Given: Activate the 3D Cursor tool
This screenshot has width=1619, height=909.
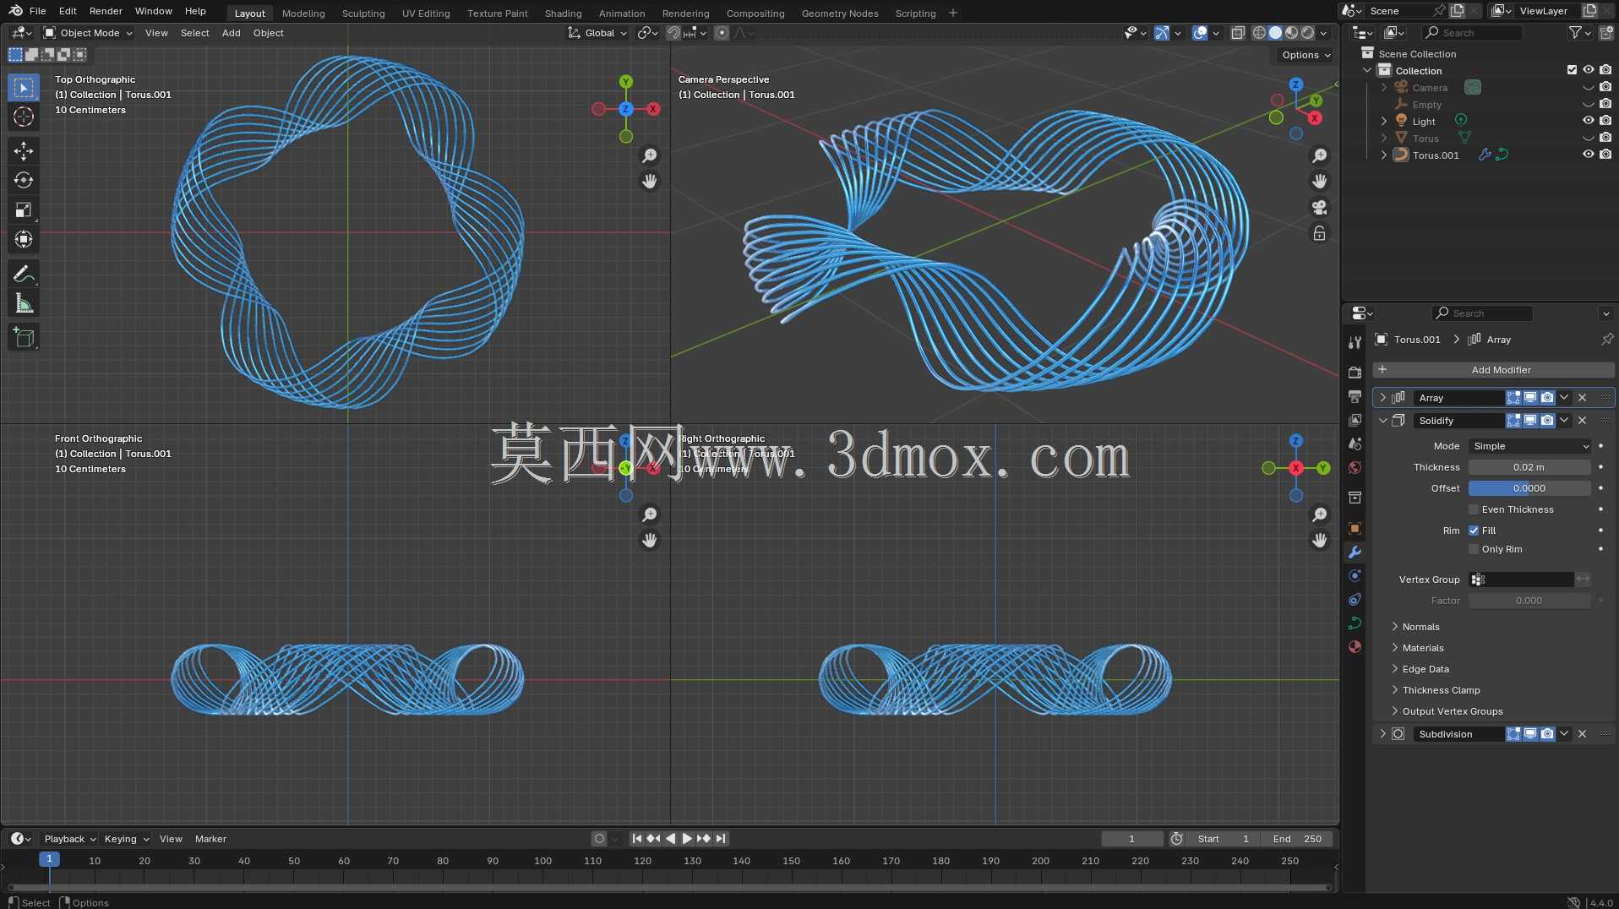Looking at the screenshot, I should coord(24,117).
